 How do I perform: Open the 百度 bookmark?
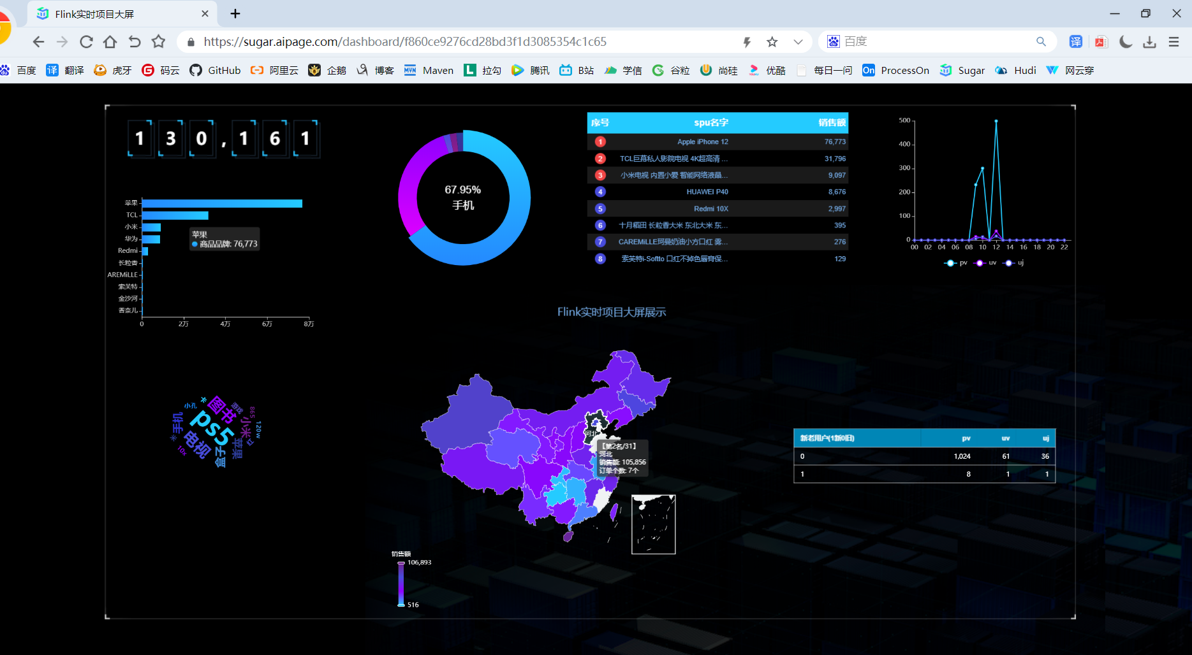[18, 70]
